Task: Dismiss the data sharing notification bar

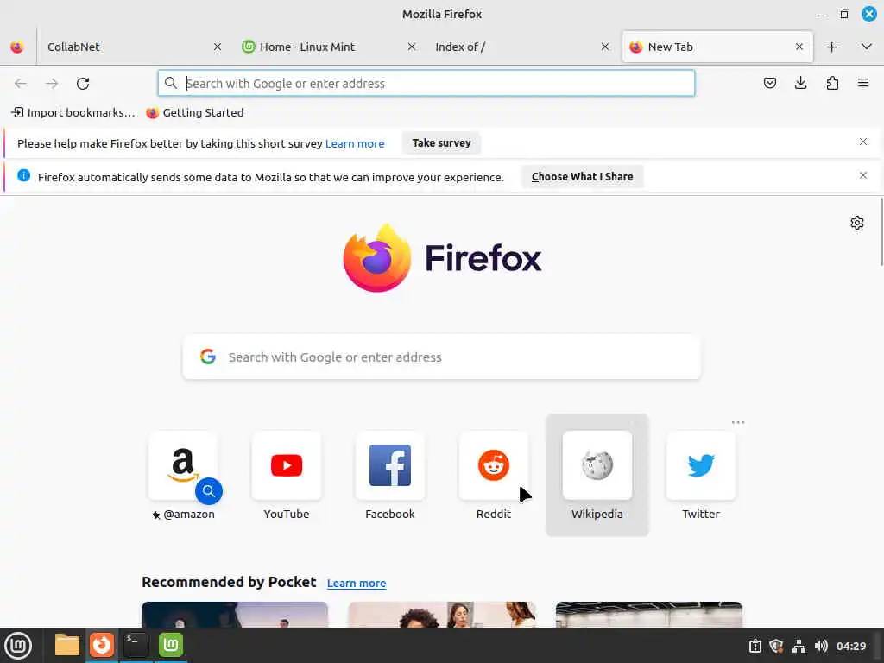Action: 863,175
